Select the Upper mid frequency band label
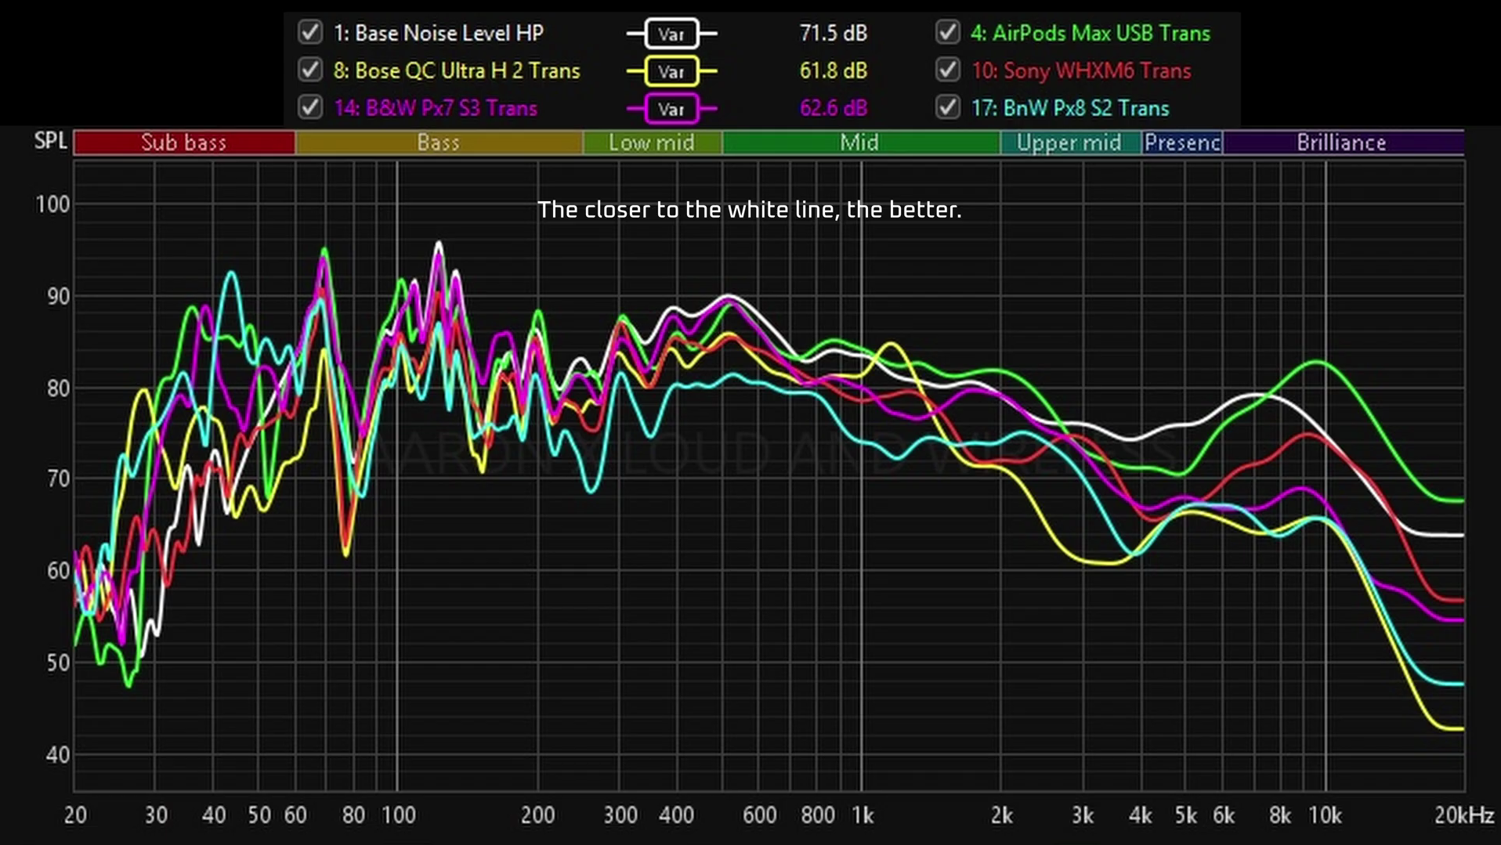Screen dimensions: 1501x845 [1070, 143]
